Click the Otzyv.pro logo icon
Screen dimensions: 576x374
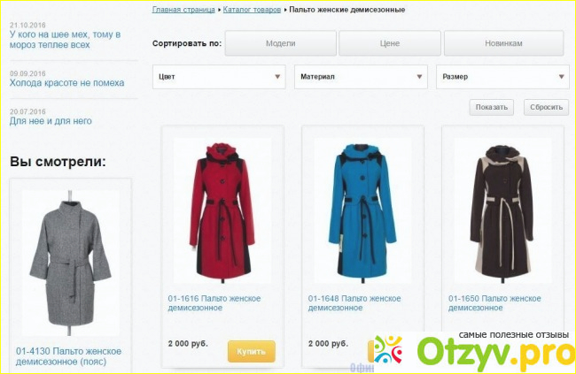(388, 349)
